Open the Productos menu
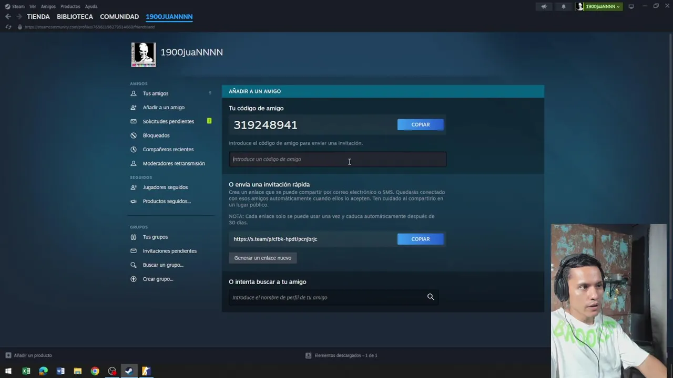 (70, 6)
